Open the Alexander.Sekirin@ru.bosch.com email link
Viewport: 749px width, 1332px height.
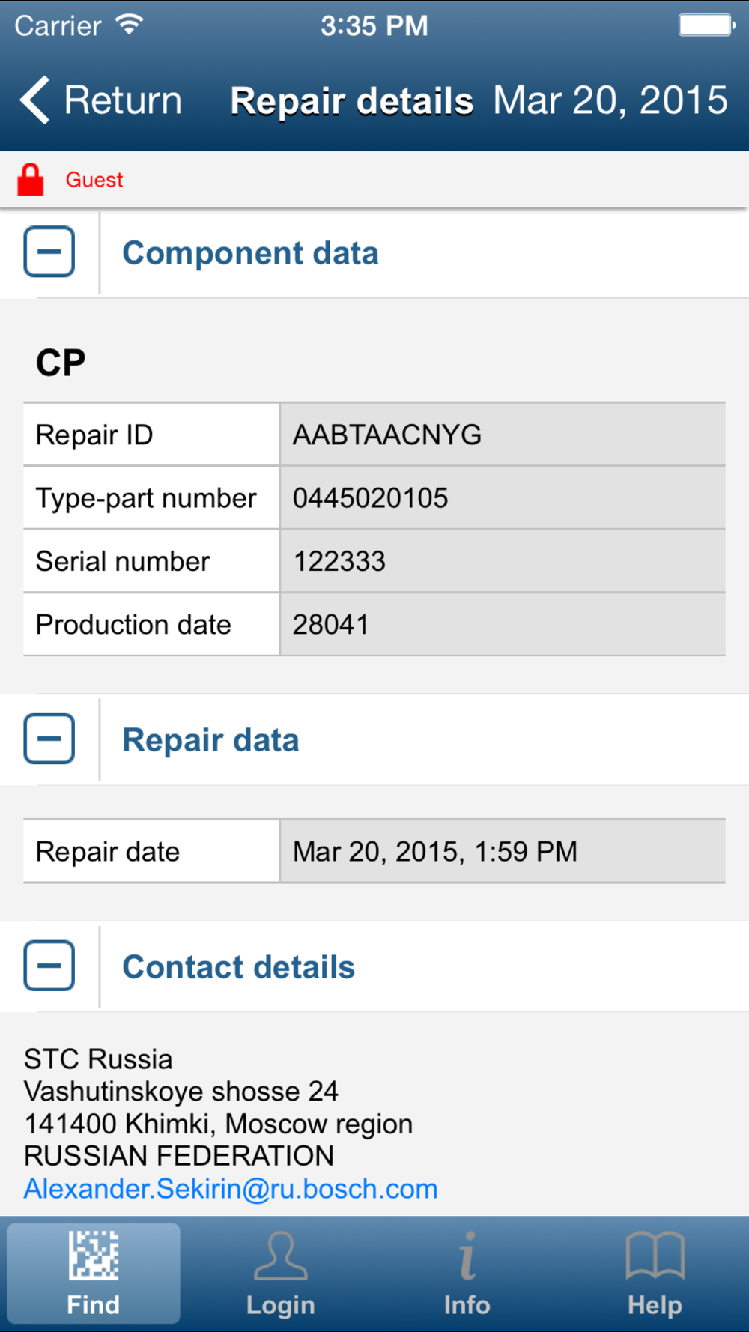(x=231, y=1189)
